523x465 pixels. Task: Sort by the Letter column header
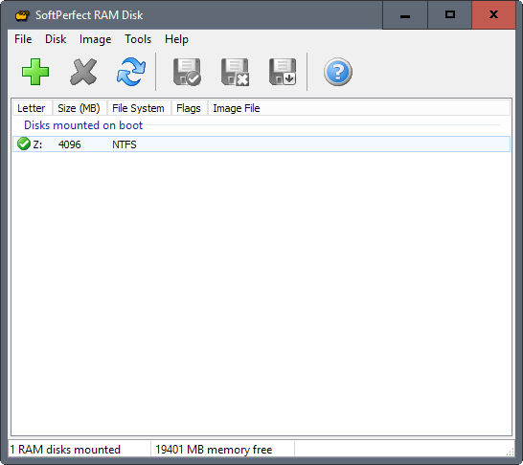[x=33, y=108]
